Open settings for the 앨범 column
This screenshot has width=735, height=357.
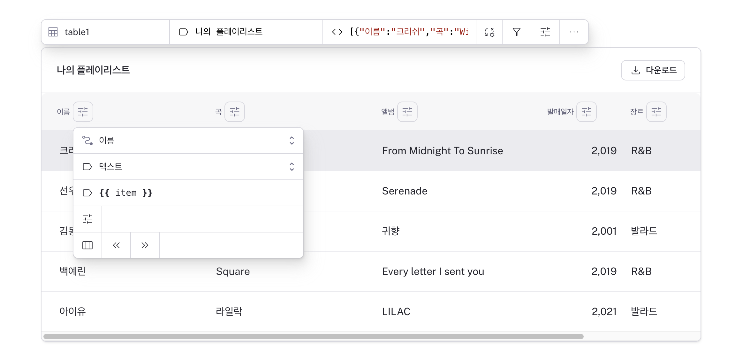pos(407,112)
